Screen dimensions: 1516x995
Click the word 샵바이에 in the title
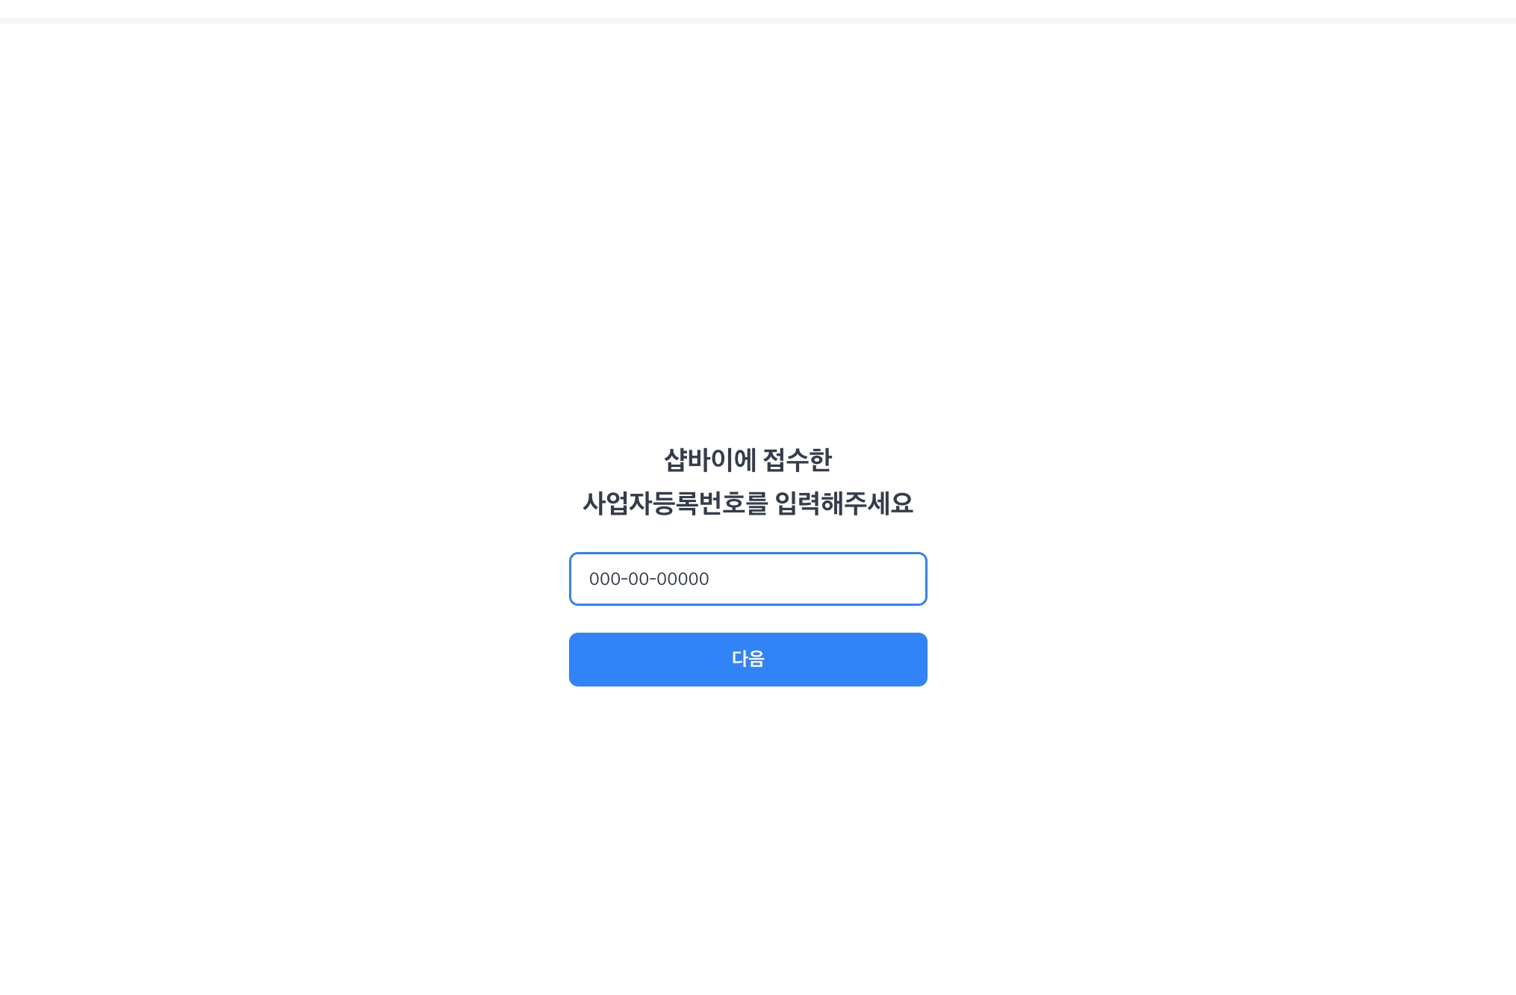click(x=709, y=459)
